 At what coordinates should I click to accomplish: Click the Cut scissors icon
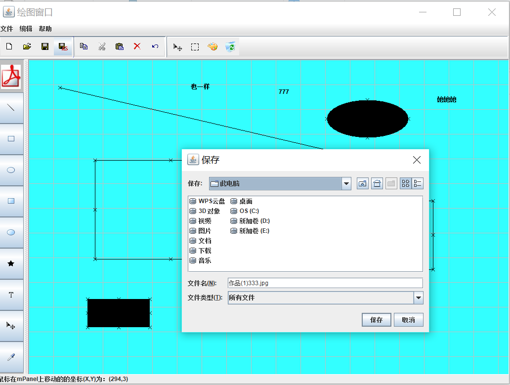click(102, 46)
